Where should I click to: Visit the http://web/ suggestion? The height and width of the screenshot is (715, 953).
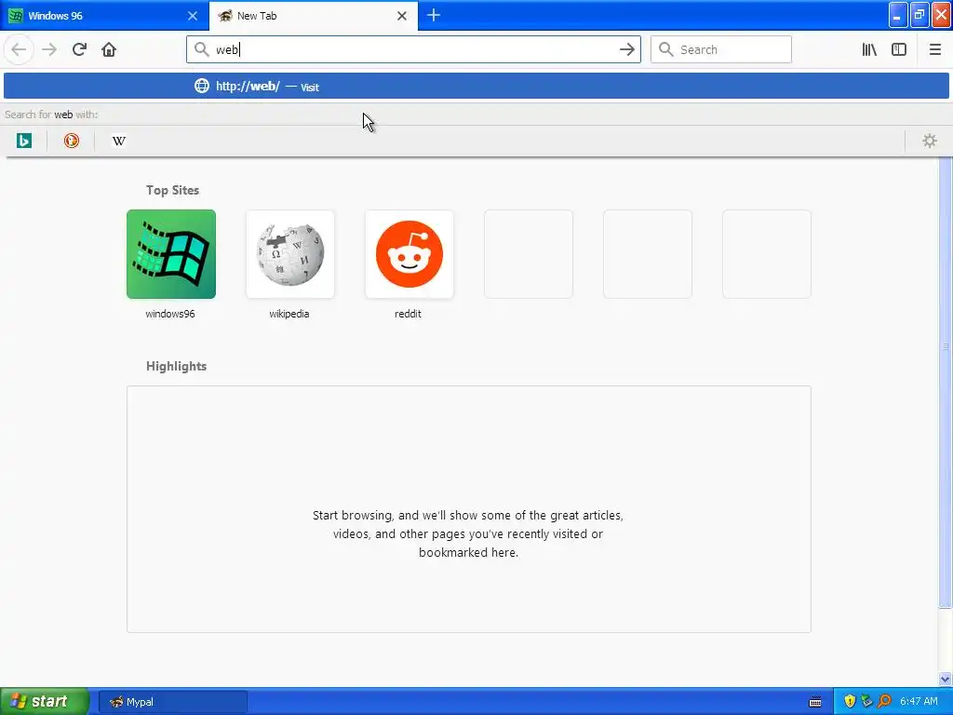(476, 86)
